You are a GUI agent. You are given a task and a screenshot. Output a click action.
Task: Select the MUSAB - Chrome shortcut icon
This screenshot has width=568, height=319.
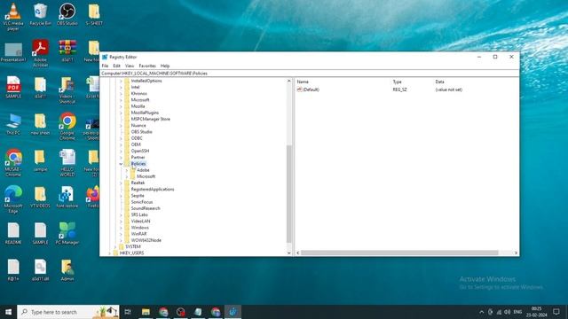13,163
